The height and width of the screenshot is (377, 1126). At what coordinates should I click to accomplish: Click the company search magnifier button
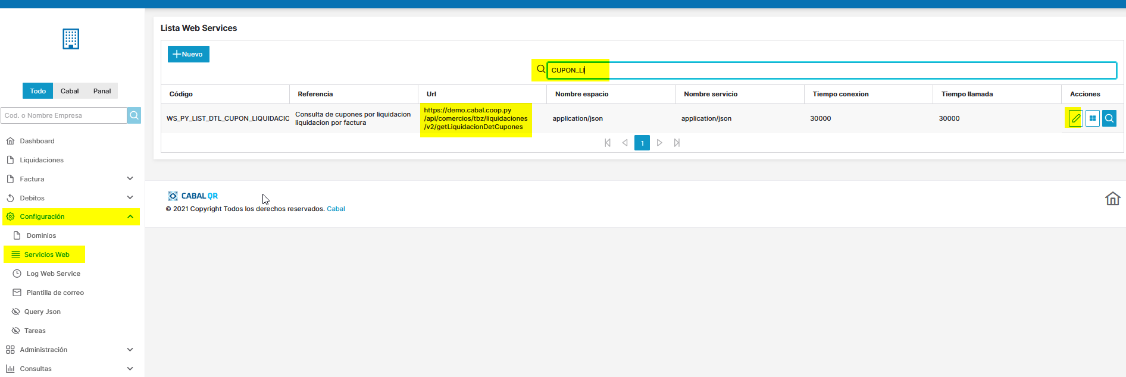pyautogui.click(x=135, y=115)
